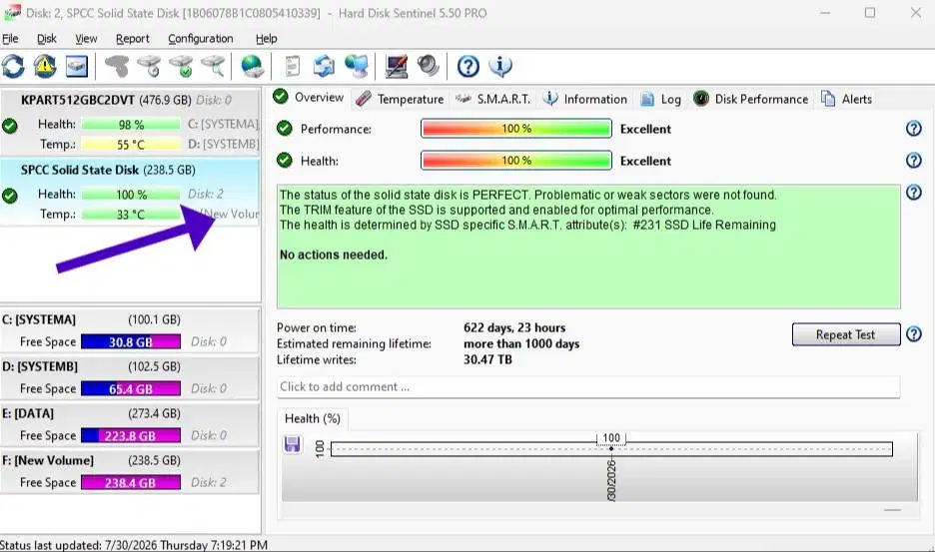This screenshot has width=935, height=552.
Task: Click SPCC disk 33 °C temperature bar
Action: click(131, 214)
